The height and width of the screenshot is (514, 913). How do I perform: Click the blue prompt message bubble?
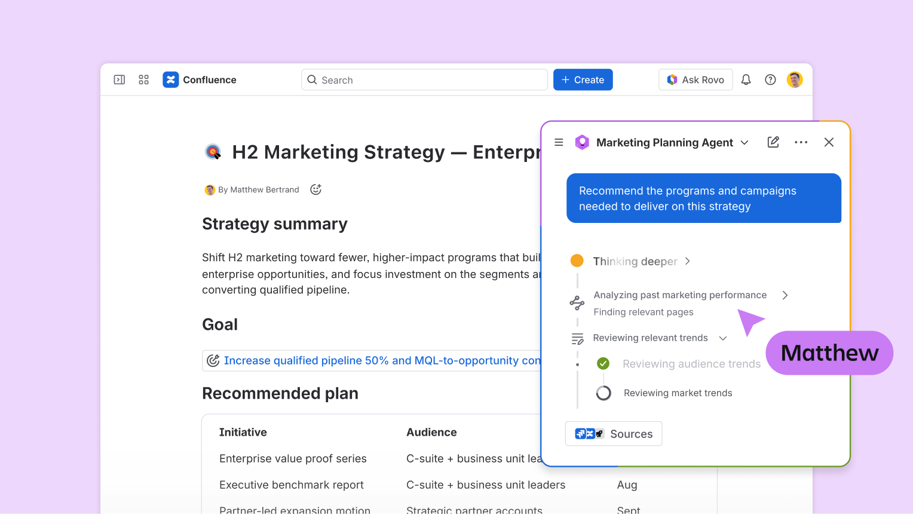(704, 198)
